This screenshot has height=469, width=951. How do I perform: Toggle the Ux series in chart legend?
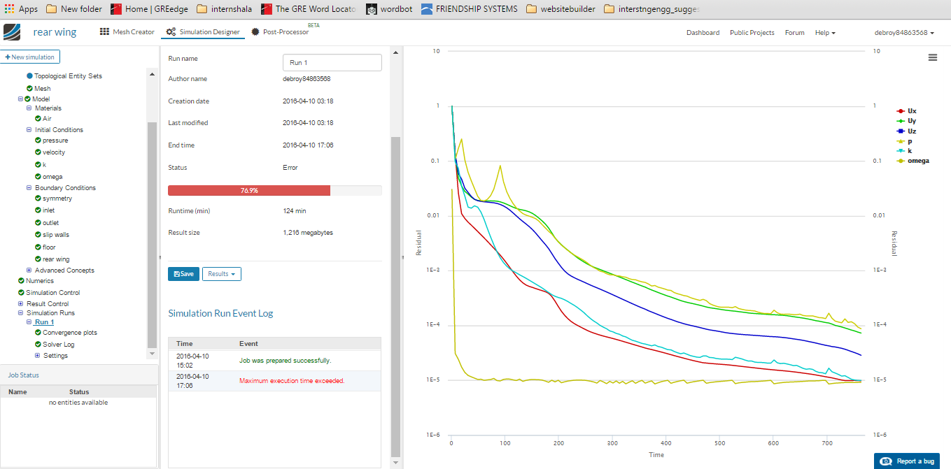click(911, 111)
